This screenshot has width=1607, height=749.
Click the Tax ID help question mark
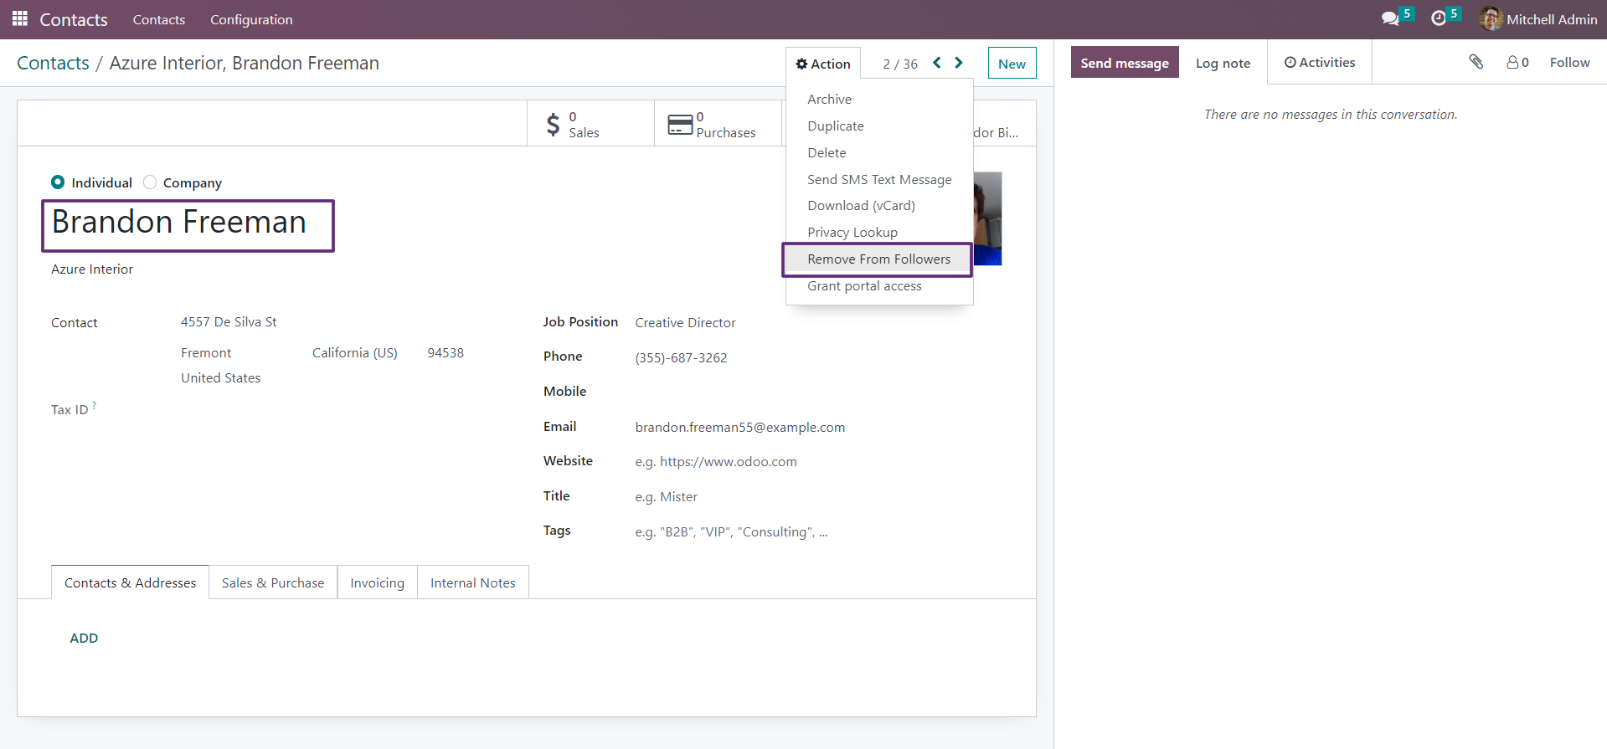94,406
